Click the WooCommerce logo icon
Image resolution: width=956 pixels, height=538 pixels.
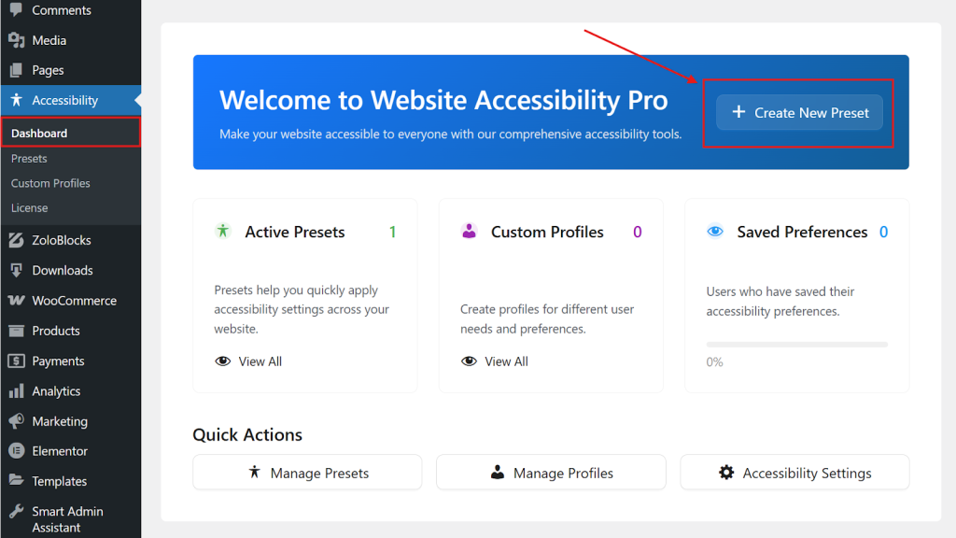16,301
